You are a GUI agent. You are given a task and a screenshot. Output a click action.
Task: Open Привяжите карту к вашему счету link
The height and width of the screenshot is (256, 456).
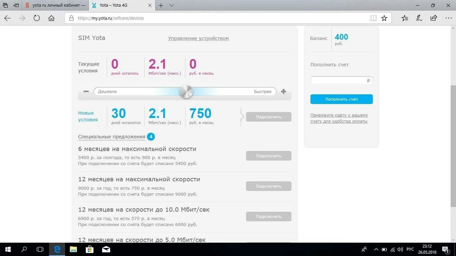[339, 118]
